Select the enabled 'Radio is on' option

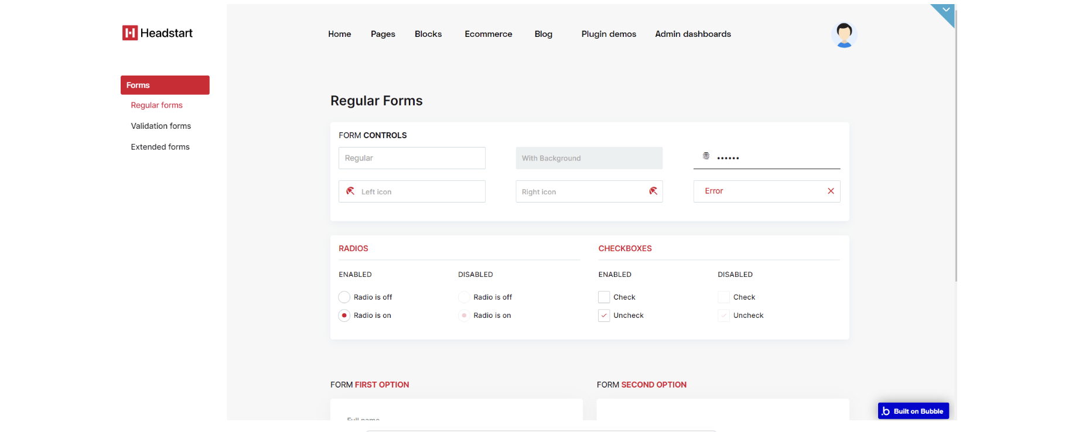[x=344, y=316]
